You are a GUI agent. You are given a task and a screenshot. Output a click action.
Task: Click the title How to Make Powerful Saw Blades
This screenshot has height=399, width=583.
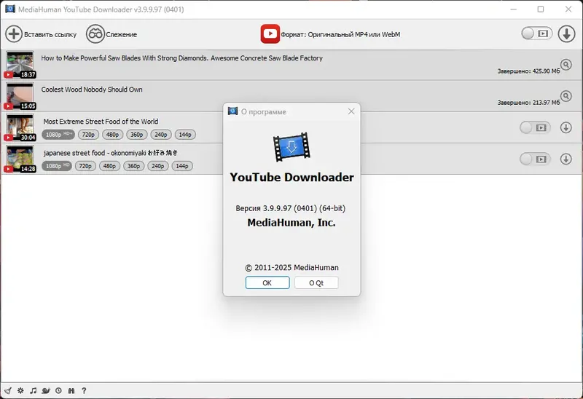(x=181, y=58)
